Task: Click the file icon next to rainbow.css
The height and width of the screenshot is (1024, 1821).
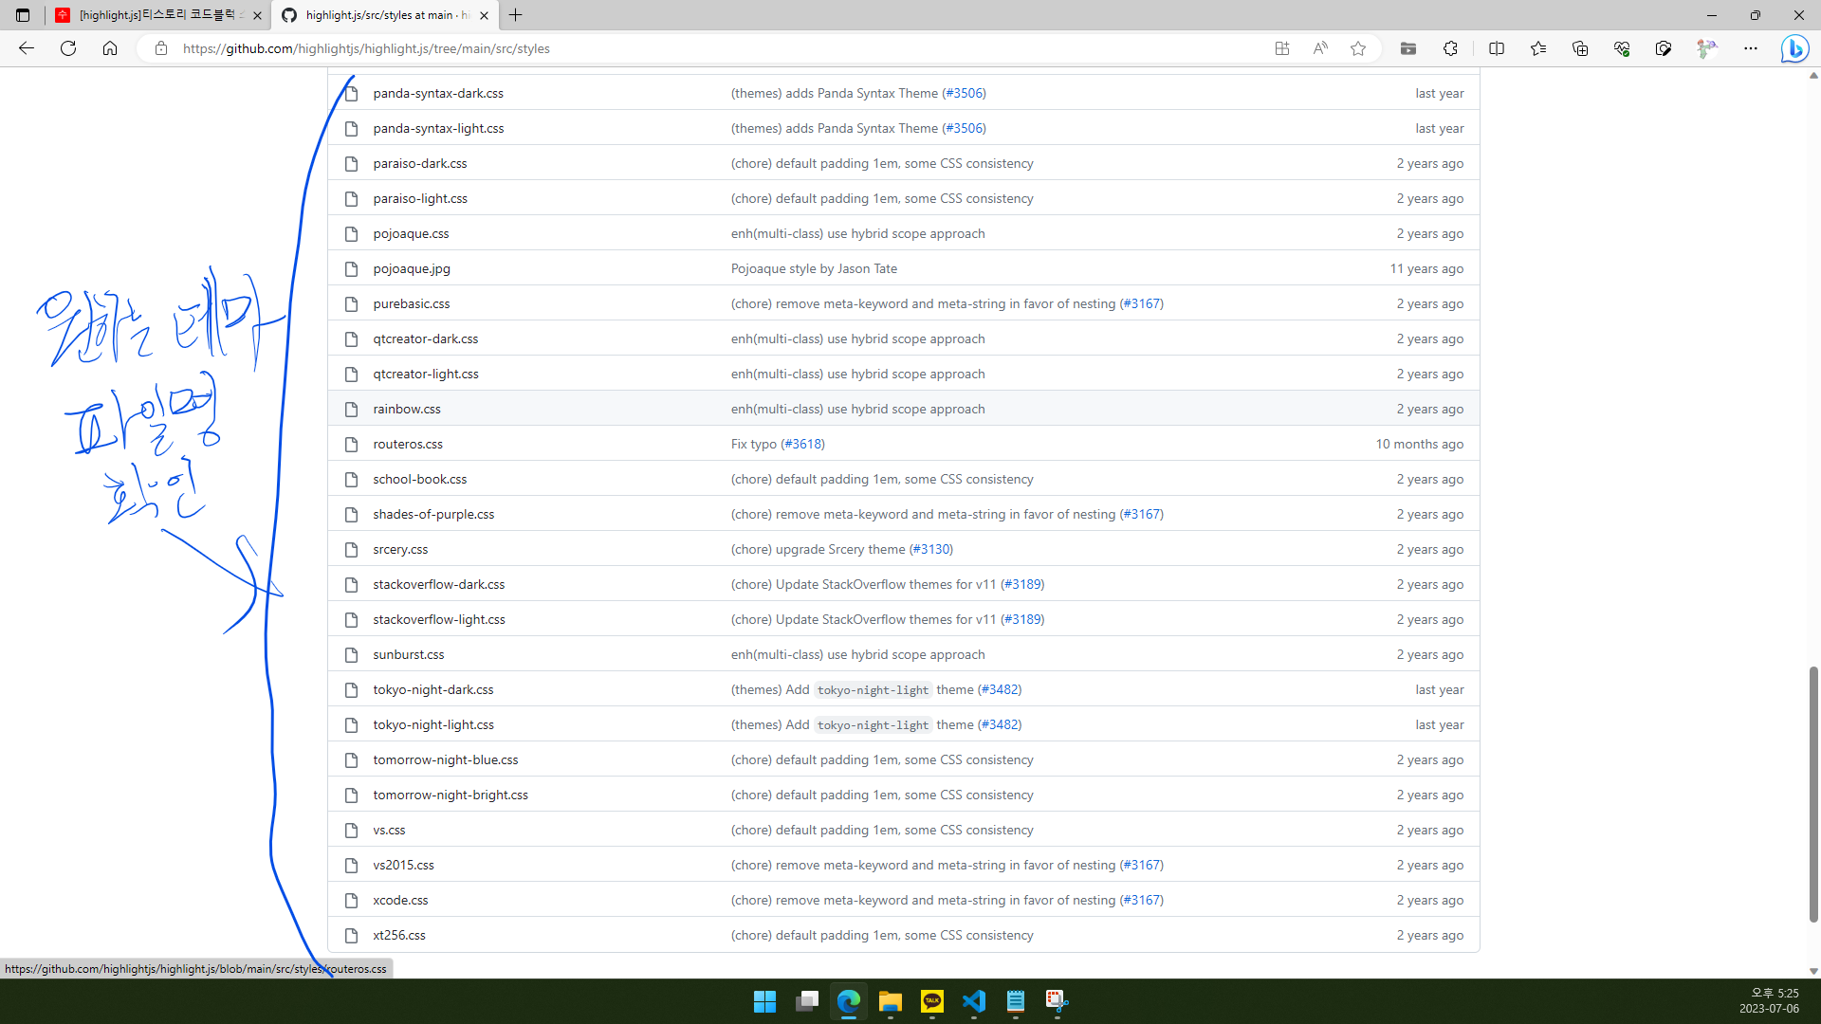Action: click(x=351, y=409)
